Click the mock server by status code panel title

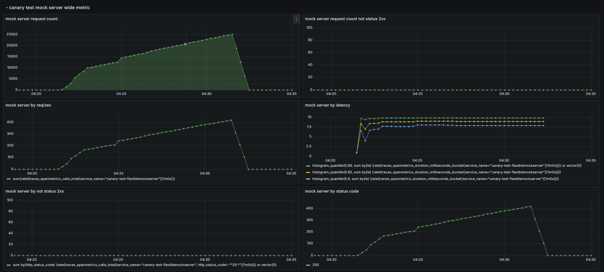click(332, 191)
